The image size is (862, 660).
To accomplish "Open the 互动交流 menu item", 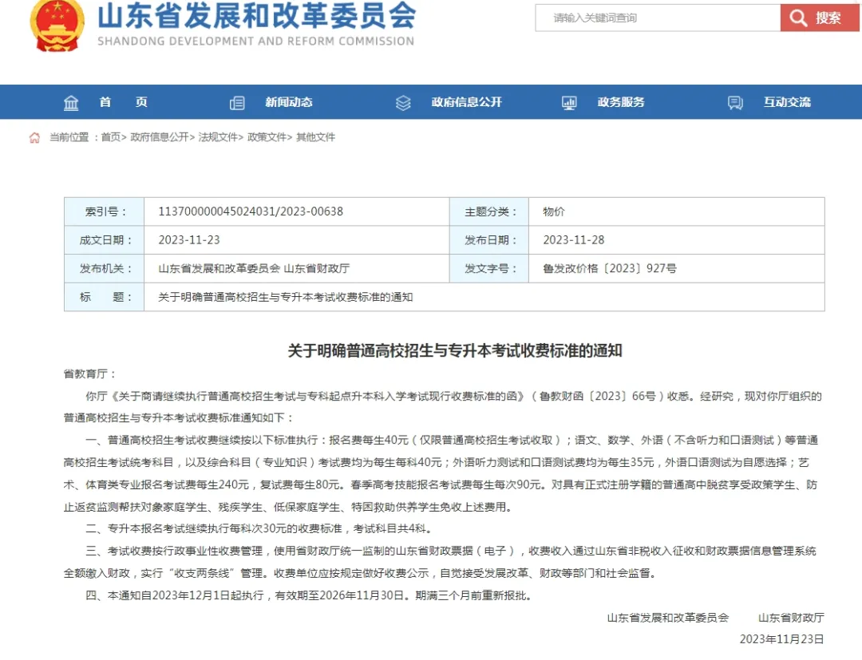I will click(x=787, y=102).
